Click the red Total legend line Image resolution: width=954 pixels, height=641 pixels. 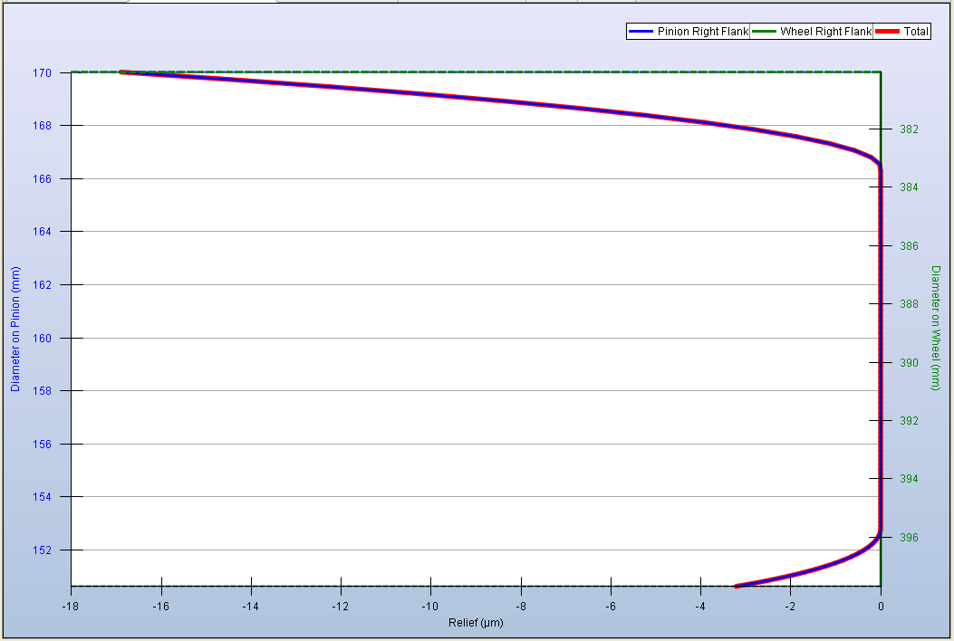click(x=888, y=32)
